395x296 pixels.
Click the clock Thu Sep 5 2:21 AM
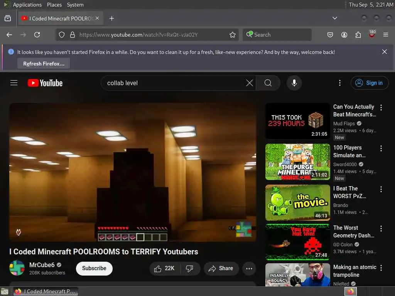point(371,5)
